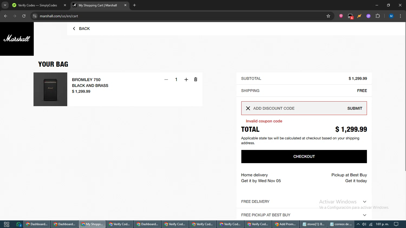Expand FREE PICKUP AT BEST BUY section

pos(304,215)
